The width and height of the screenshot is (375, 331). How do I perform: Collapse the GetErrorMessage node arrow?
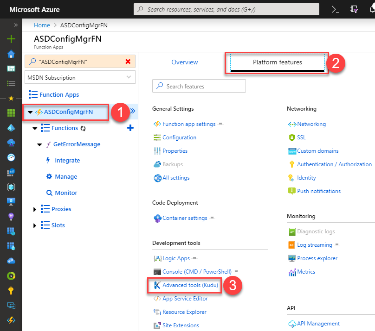click(x=40, y=144)
